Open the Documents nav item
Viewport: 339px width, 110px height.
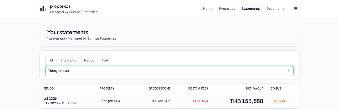tap(275, 8)
